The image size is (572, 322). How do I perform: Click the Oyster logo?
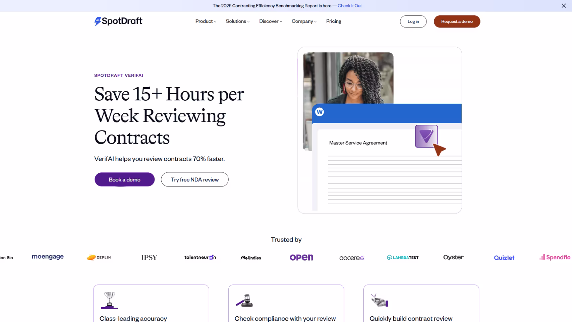[453, 257]
